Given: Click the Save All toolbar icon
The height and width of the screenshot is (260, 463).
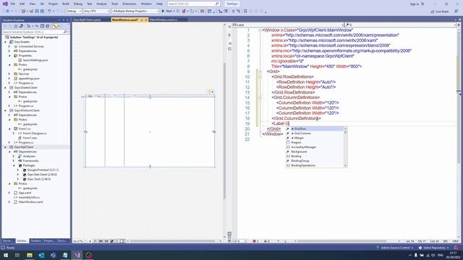Looking at the screenshot, I should pyautogui.click(x=42, y=12).
